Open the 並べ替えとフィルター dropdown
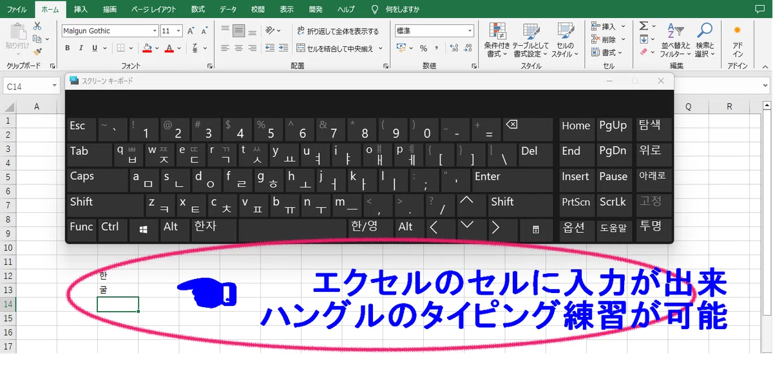The width and height of the screenshot is (773, 367). click(x=676, y=39)
